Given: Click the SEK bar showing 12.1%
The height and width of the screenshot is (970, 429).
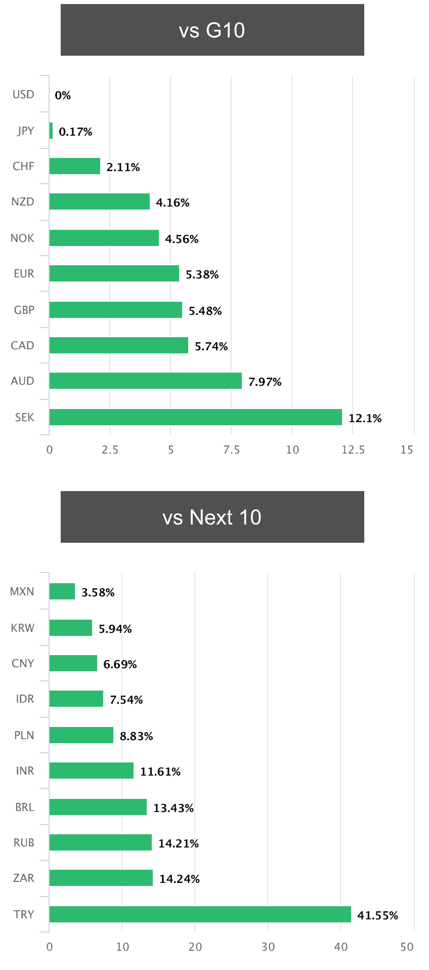Looking at the screenshot, I should (x=195, y=417).
